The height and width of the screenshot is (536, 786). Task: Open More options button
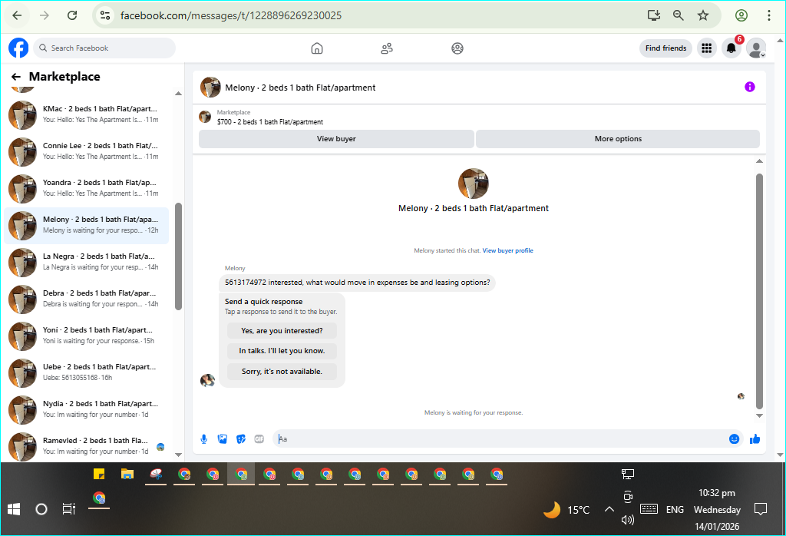click(618, 139)
